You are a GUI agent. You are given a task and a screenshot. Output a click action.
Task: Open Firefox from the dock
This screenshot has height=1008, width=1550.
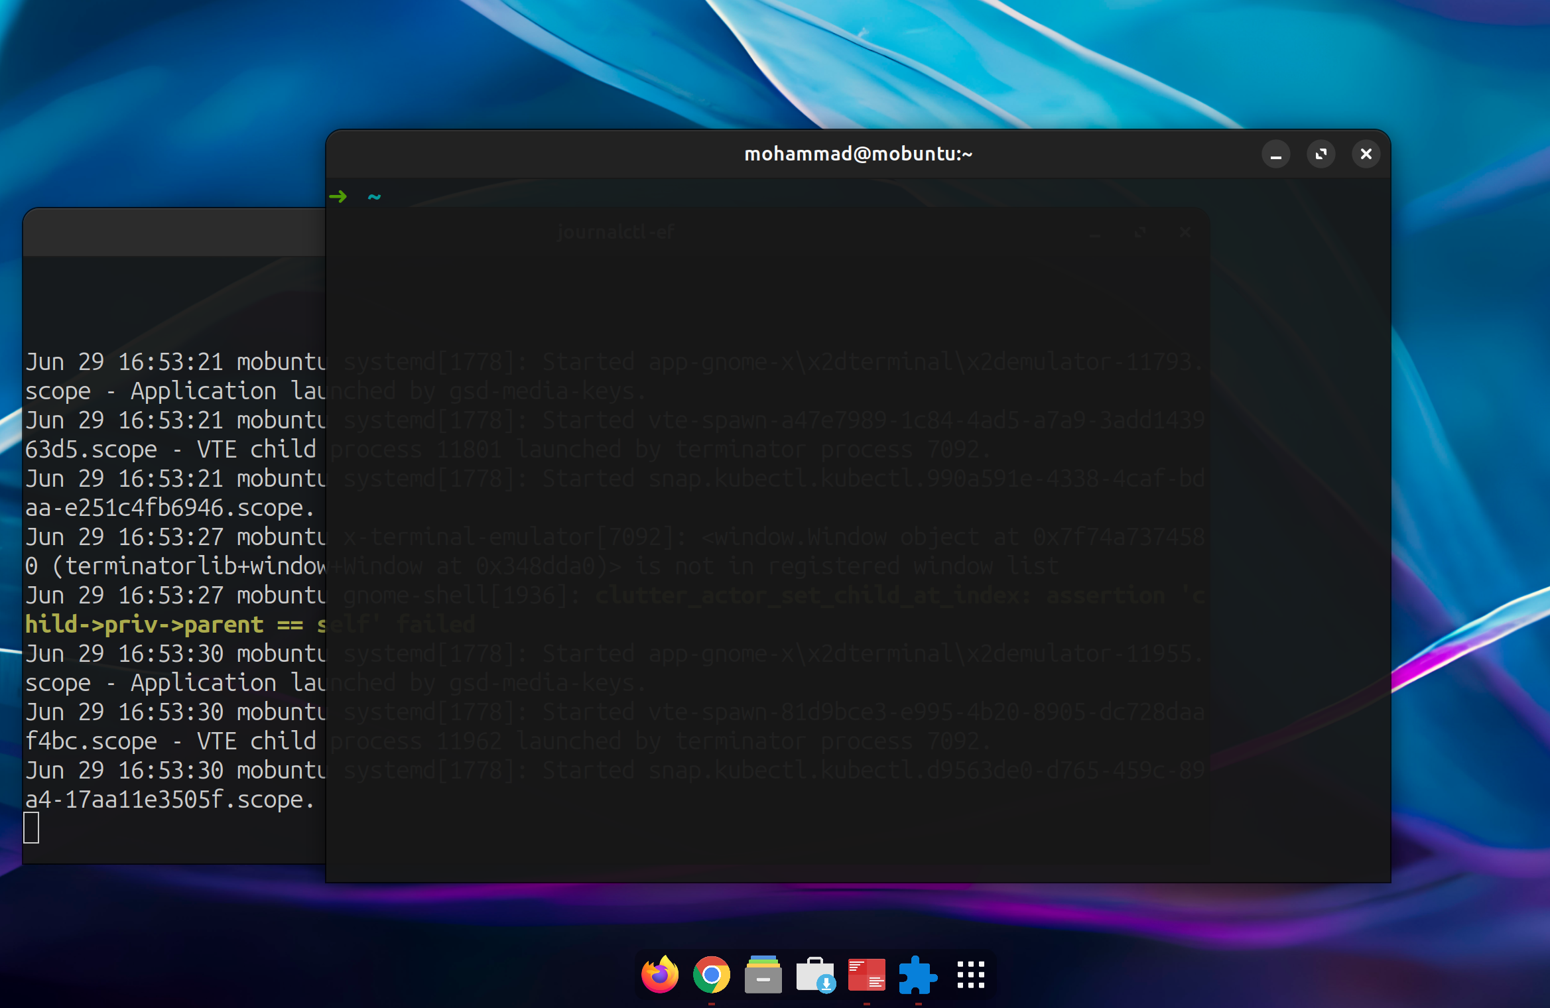coord(659,975)
